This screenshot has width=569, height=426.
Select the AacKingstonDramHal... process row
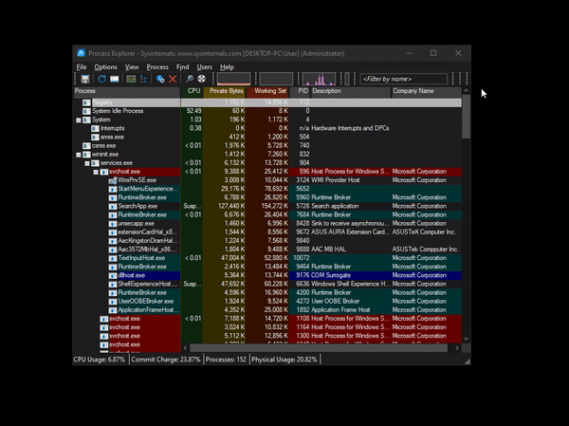(267, 241)
